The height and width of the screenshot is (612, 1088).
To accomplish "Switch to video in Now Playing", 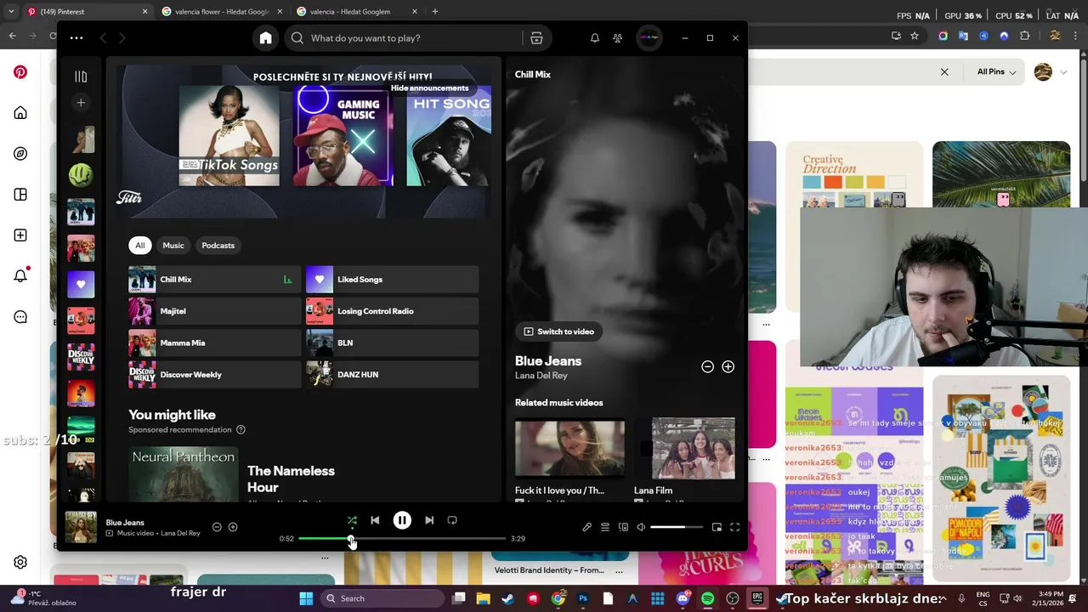I will (x=558, y=331).
